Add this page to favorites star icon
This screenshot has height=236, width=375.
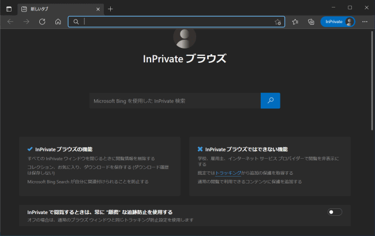(277, 22)
